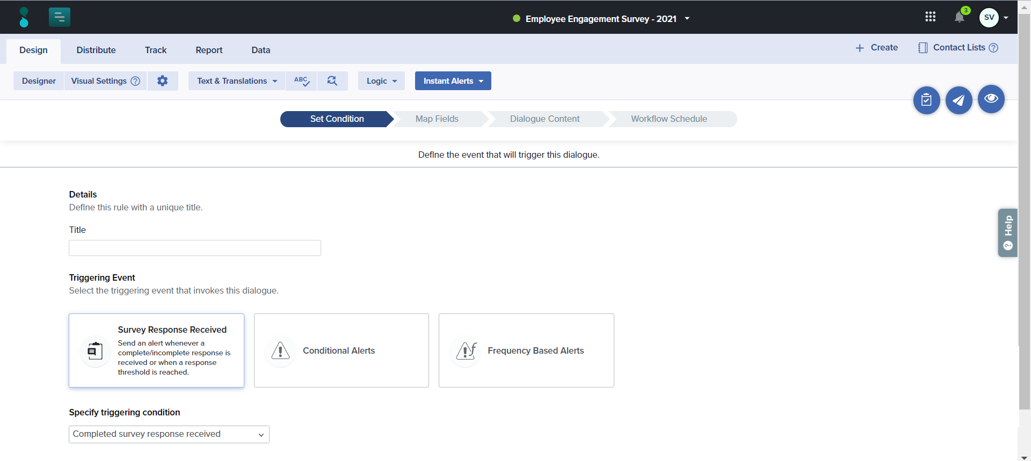Open Contact Lists
This screenshot has height=461, width=1031.
coord(959,48)
